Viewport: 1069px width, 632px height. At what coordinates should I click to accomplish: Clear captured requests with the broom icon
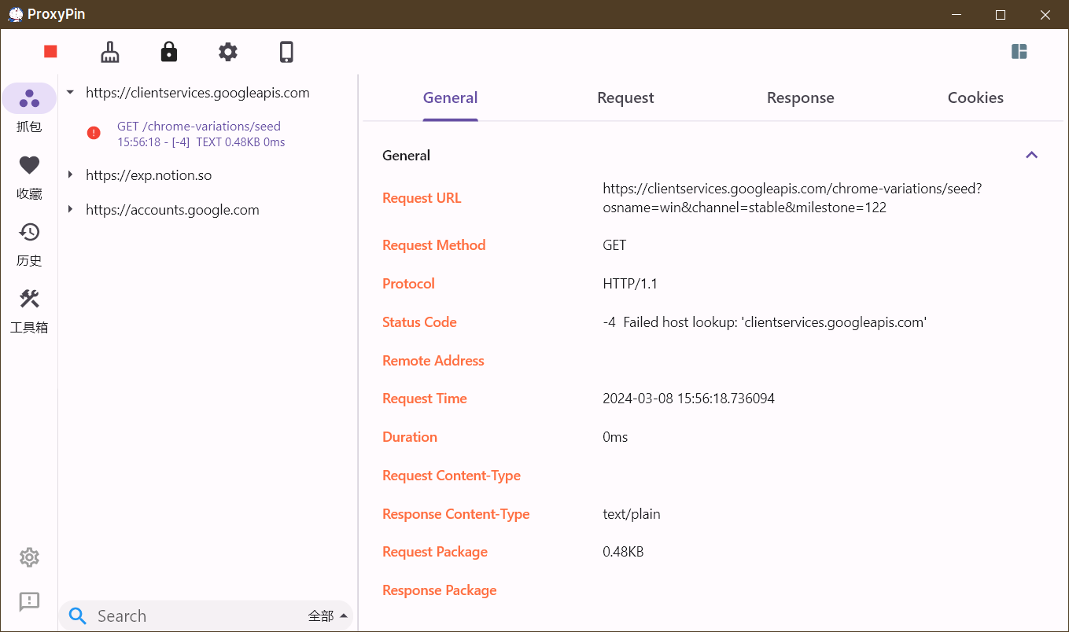pos(110,52)
